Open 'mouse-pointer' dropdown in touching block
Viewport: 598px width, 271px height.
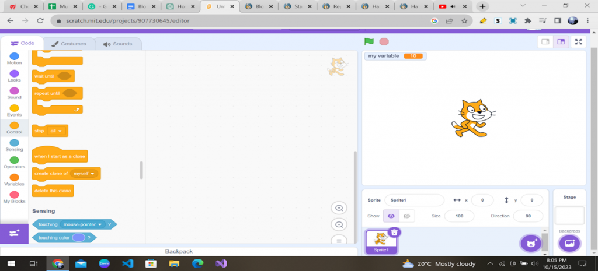82,224
